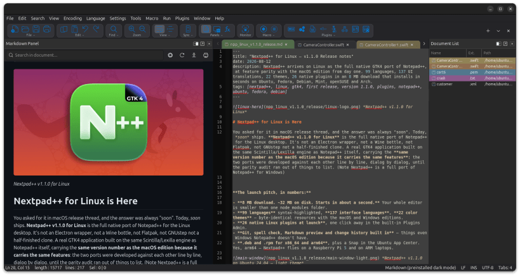
Task: Expand the Plugins toolbar group dropdown
Action: point(328,35)
